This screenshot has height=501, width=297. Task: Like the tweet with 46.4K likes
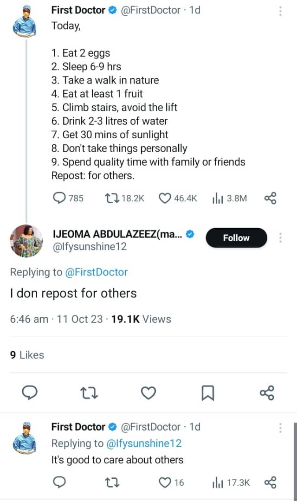point(165,198)
